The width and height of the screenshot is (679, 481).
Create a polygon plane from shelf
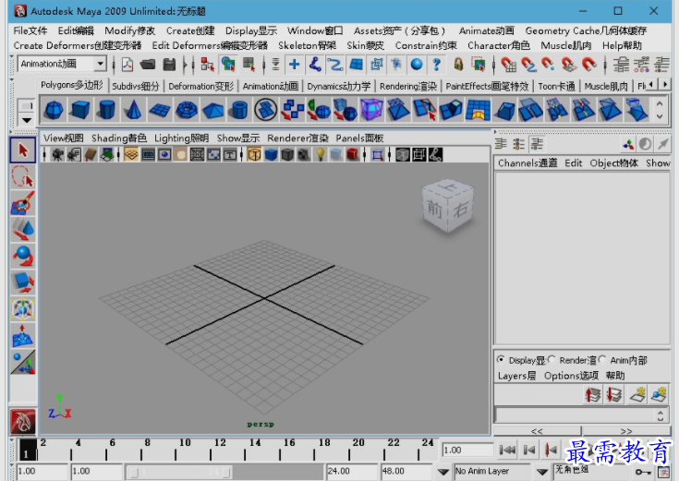pyautogui.click(x=160, y=110)
